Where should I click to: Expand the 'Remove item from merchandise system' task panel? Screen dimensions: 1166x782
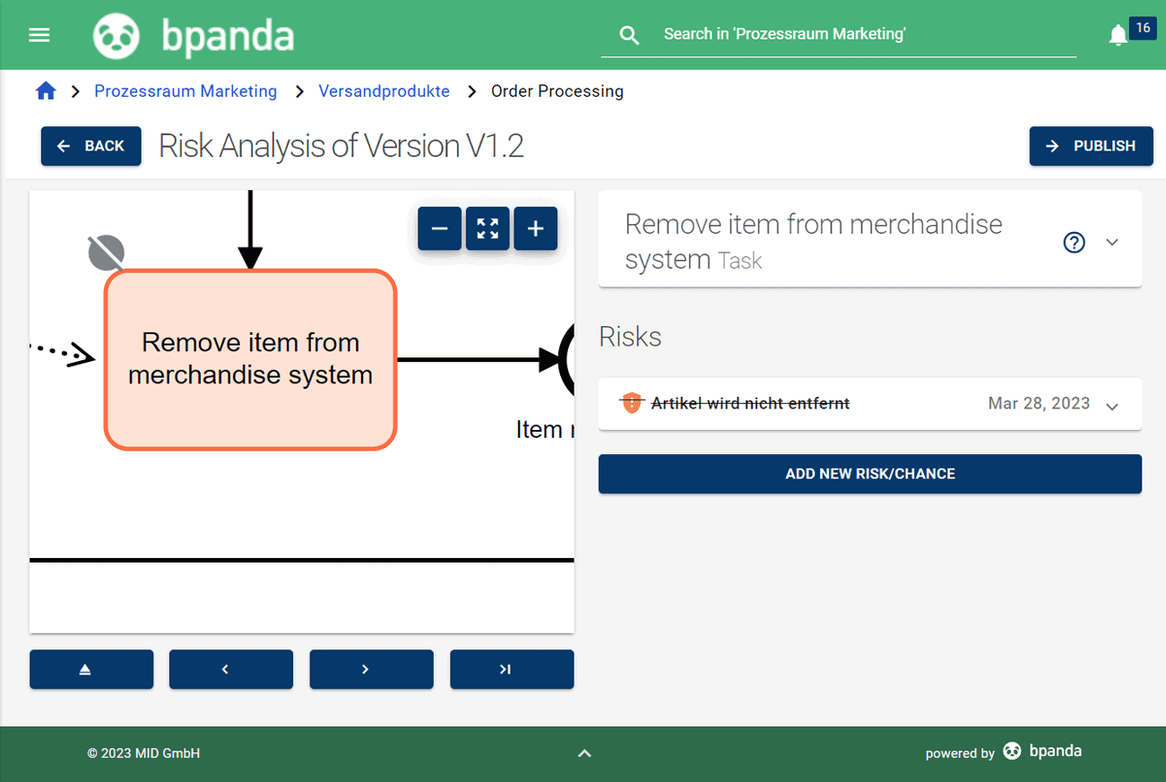[1112, 242]
